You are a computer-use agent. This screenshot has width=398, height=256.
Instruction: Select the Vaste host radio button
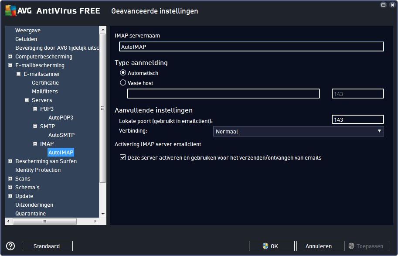point(123,83)
